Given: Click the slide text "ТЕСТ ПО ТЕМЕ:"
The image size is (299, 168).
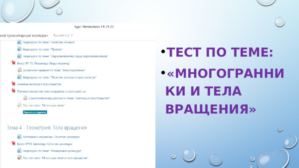Looking at the screenshot, I should coord(220,52).
